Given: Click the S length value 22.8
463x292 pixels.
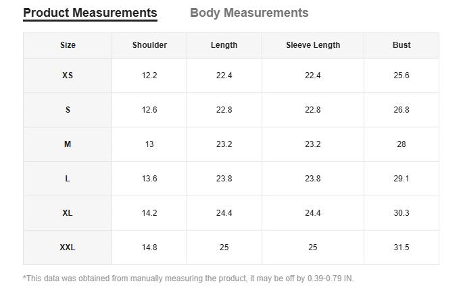Looking at the screenshot, I should [x=224, y=110].
